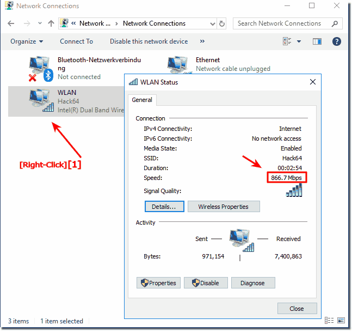Click the Bluetooth-Netzwerkverbindung name text
This screenshot has height=331, width=352.
point(99,64)
